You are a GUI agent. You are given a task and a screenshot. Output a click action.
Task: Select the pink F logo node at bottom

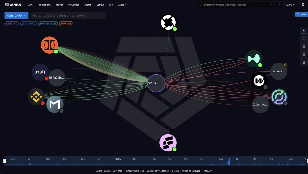point(168,143)
